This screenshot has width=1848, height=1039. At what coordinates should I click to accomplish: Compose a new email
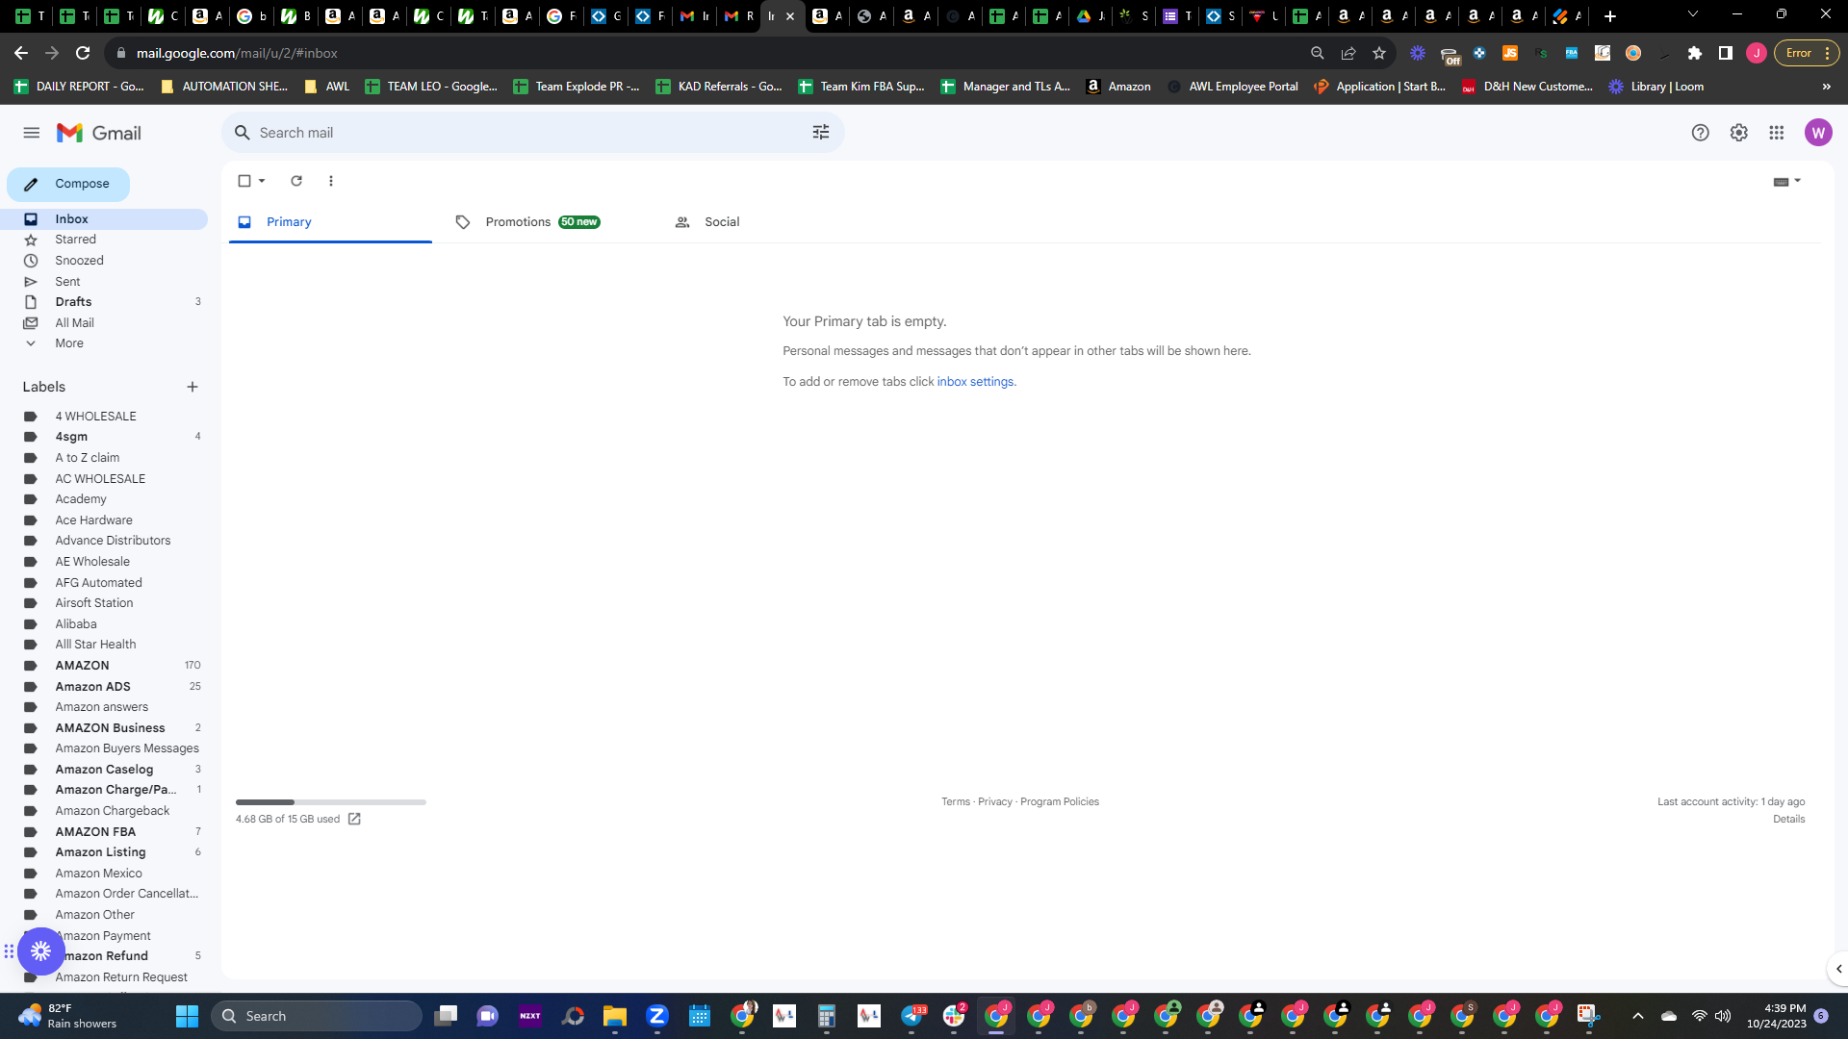click(68, 184)
